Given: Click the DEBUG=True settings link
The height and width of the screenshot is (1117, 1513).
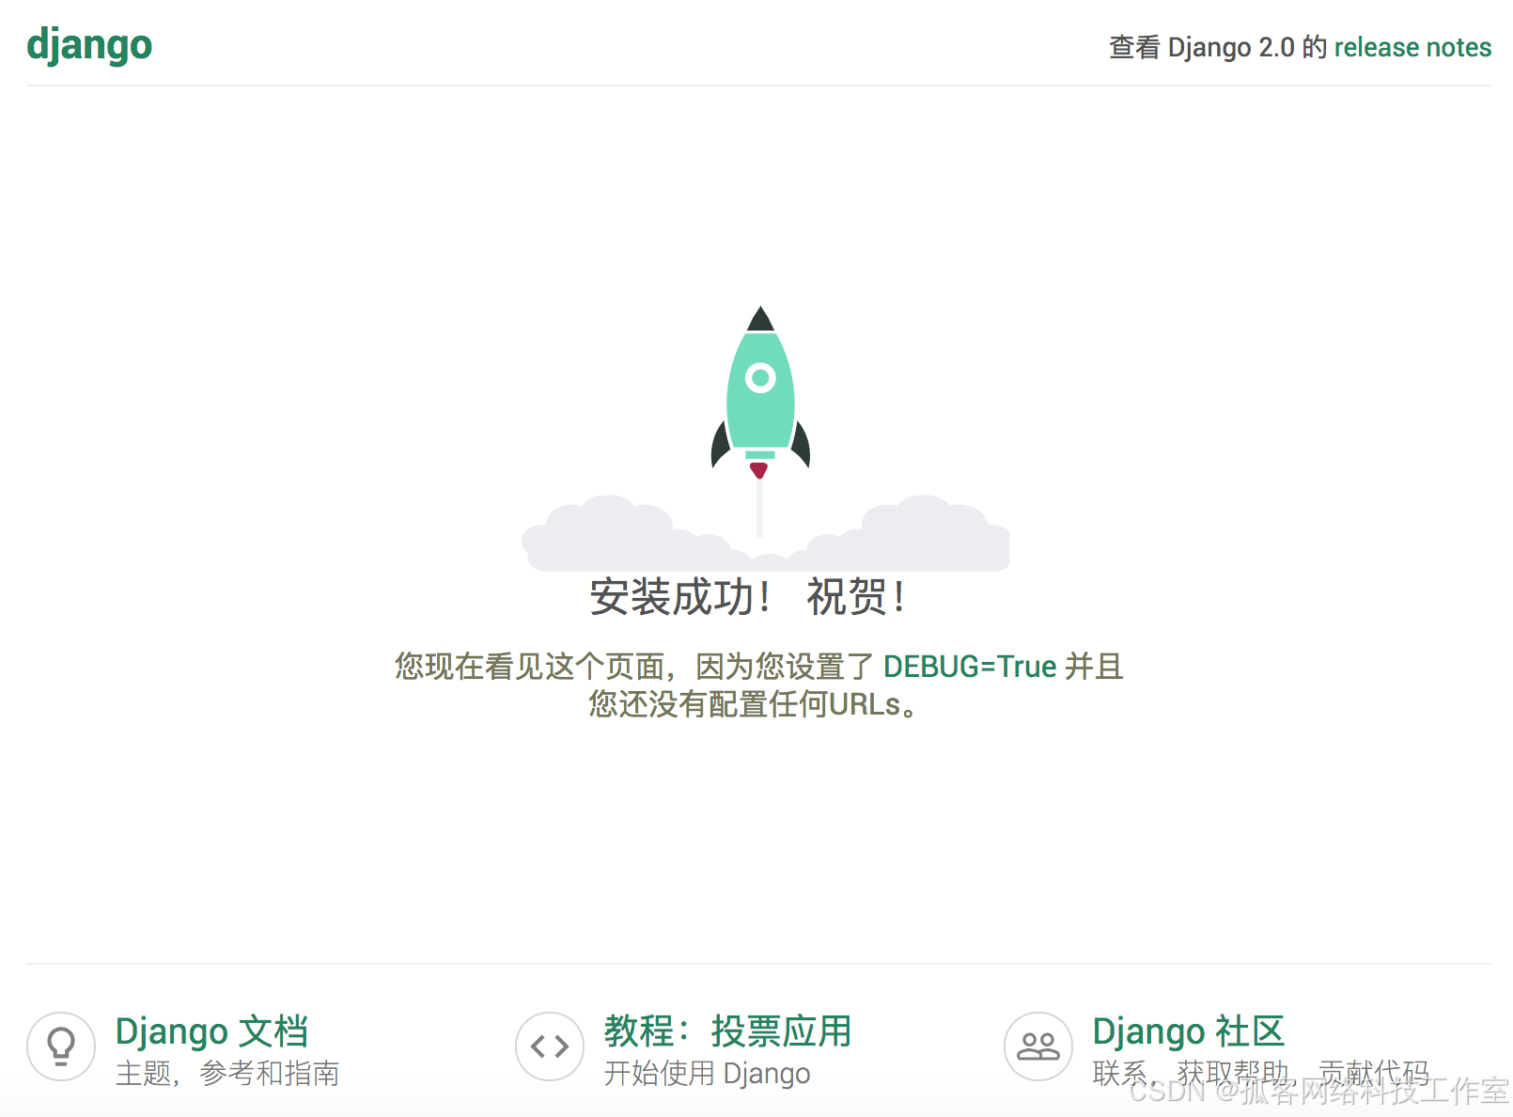Looking at the screenshot, I should tap(970, 667).
